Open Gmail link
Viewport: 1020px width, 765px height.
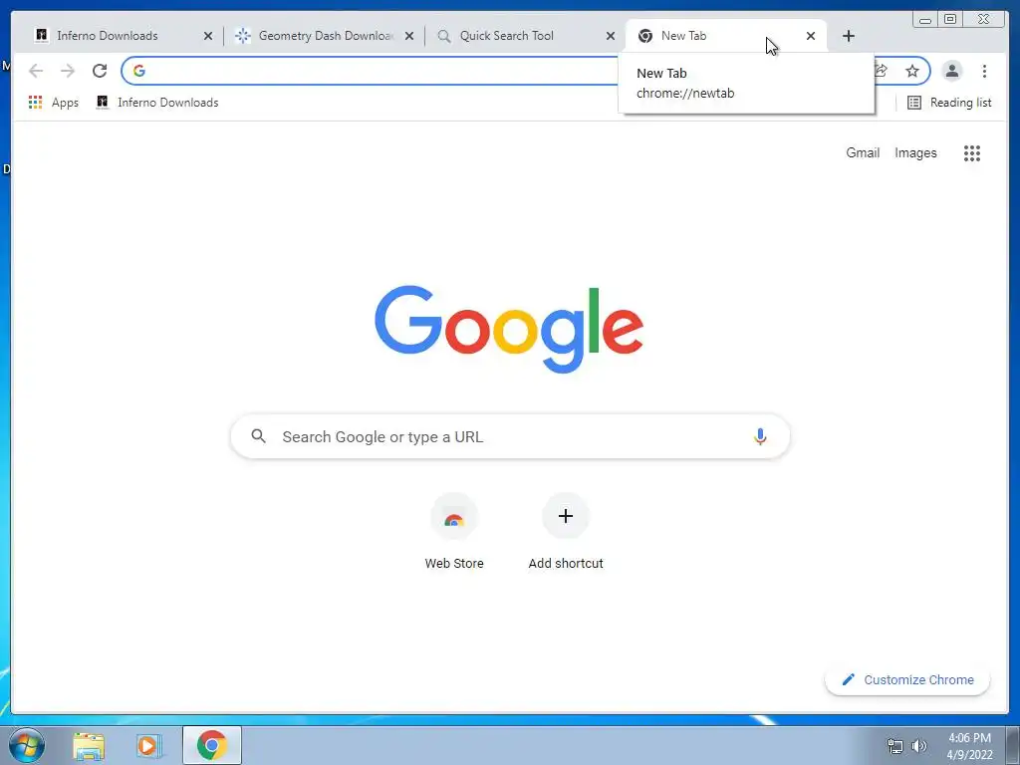click(x=863, y=152)
